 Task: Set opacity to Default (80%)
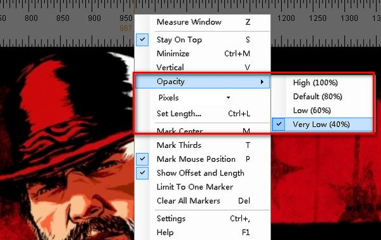click(x=322, y=97)
